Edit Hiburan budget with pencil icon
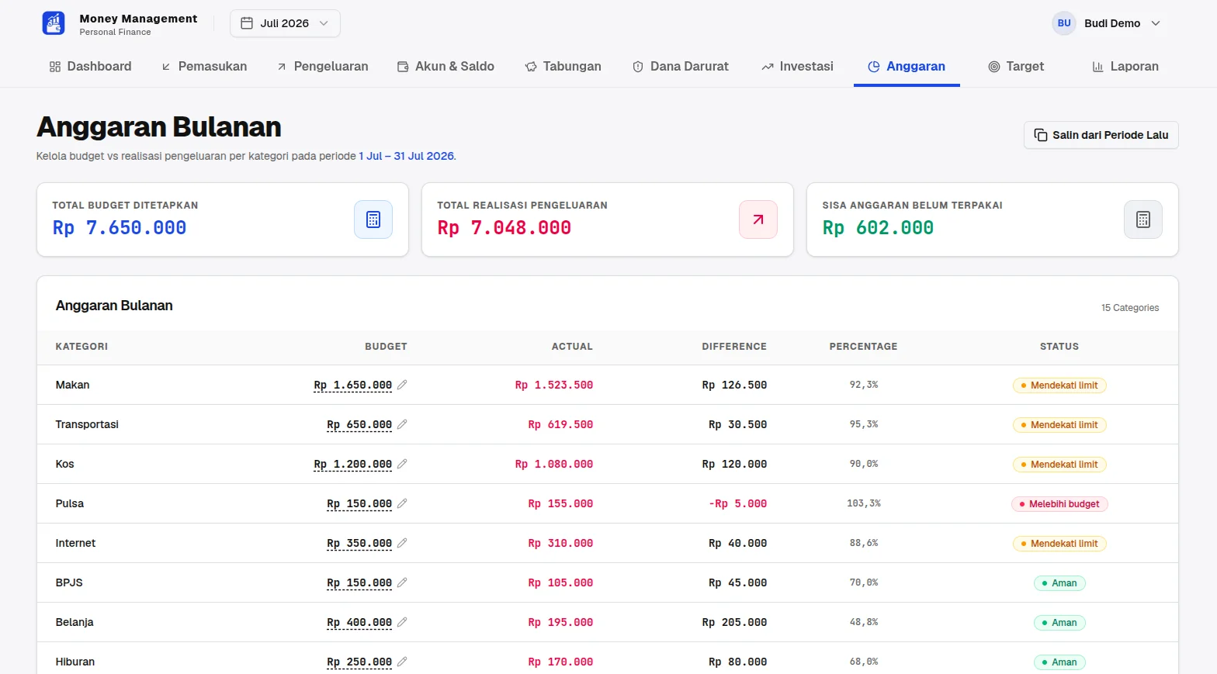This screenshot has width=1217, height=674. pos(402,662)
